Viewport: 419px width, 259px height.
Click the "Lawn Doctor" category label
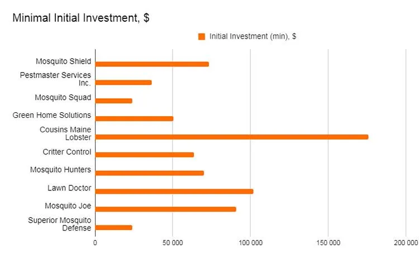(69, 188)
